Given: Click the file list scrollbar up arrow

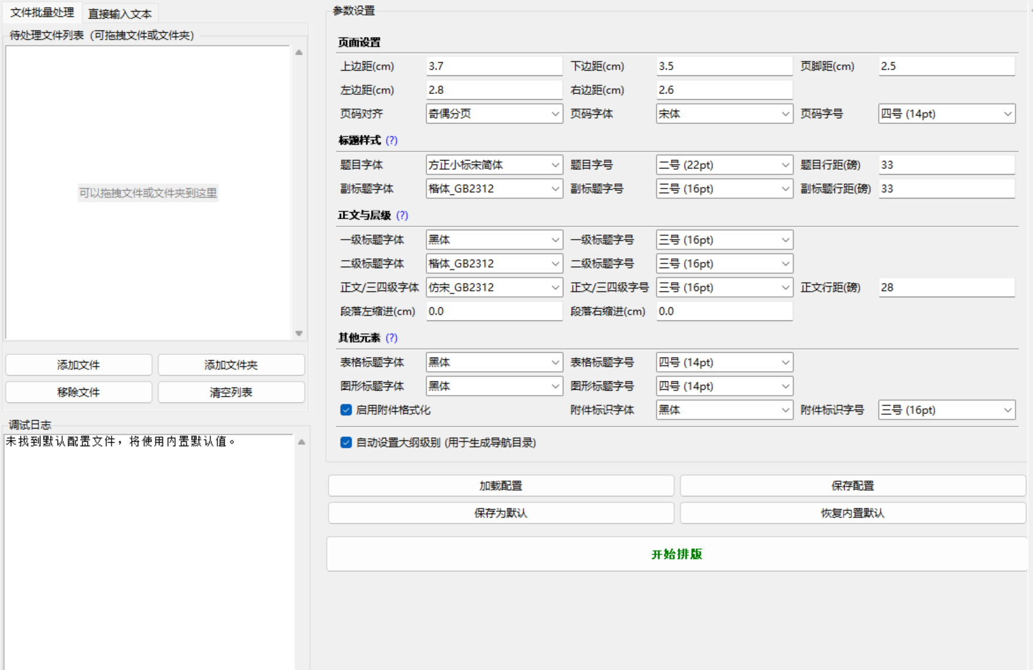Looking at the screenshot, I should [300, 52].
